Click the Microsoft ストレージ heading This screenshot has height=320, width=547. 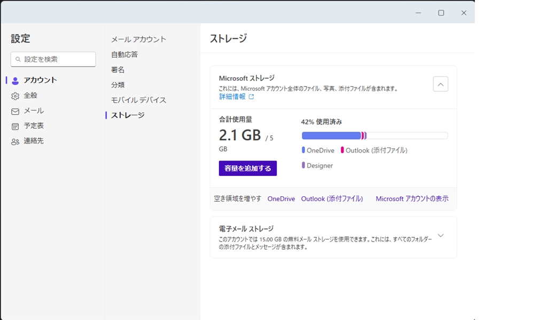pyautogui.click(x=247, y=78)
